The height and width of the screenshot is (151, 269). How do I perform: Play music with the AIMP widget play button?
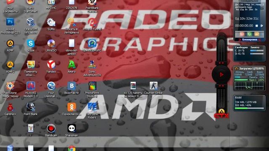coord(222,75)
